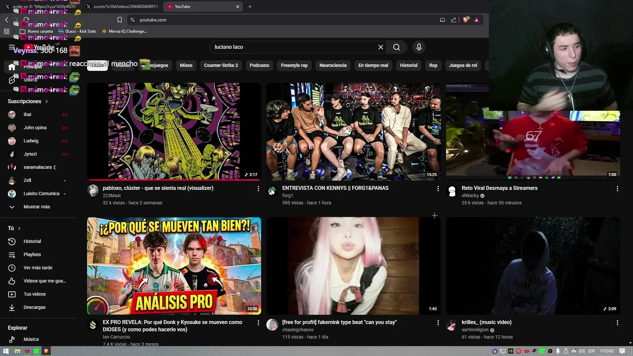The height and width of the screenshot is (356, 633).
Task: Open options menu for EX PRO REVELA video
Action: pyautogui.click(x=258, y=322)
